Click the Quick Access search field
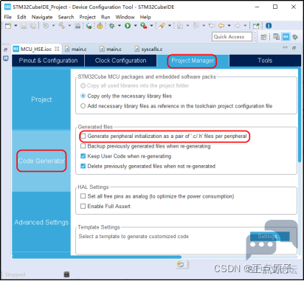The height and width of the screenshot is (281, 304). coord(232,37)
